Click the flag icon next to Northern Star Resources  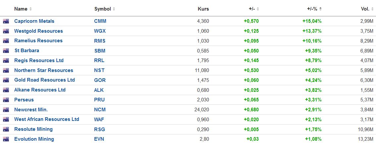point(6,70)
